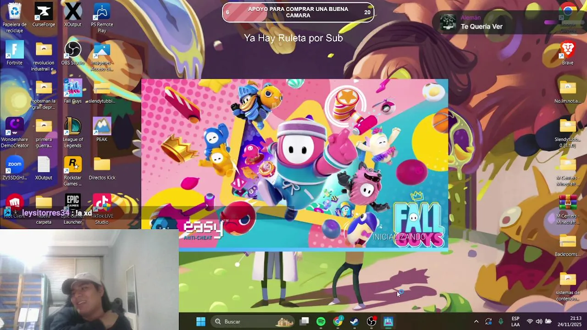Select the PEAK game shortcut

(102, 130)
